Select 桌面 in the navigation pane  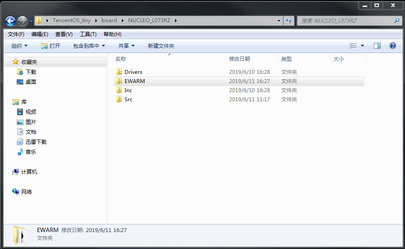[x=30, y=82]
